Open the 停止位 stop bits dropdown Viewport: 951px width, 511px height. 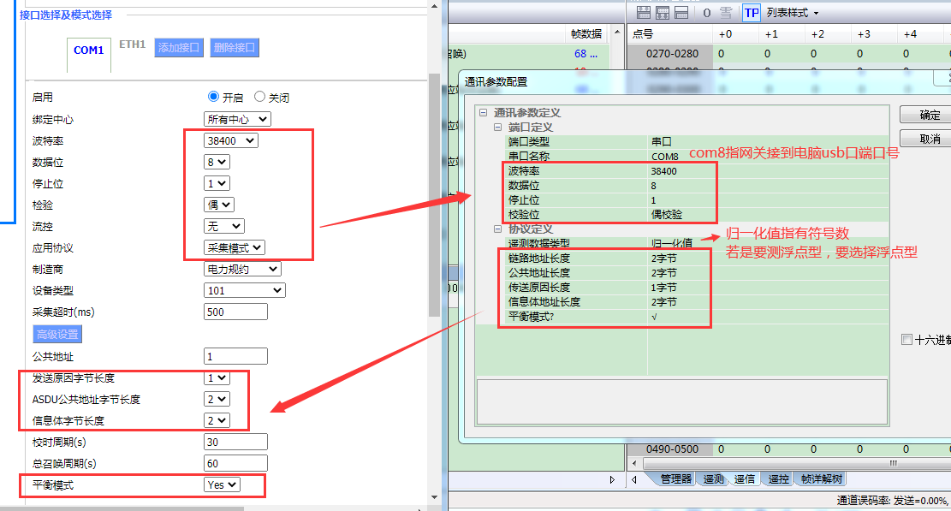click(x=217, y=183)
